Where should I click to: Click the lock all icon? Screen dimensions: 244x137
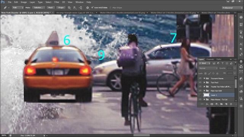pyautogui.click(x=217, y=73)
